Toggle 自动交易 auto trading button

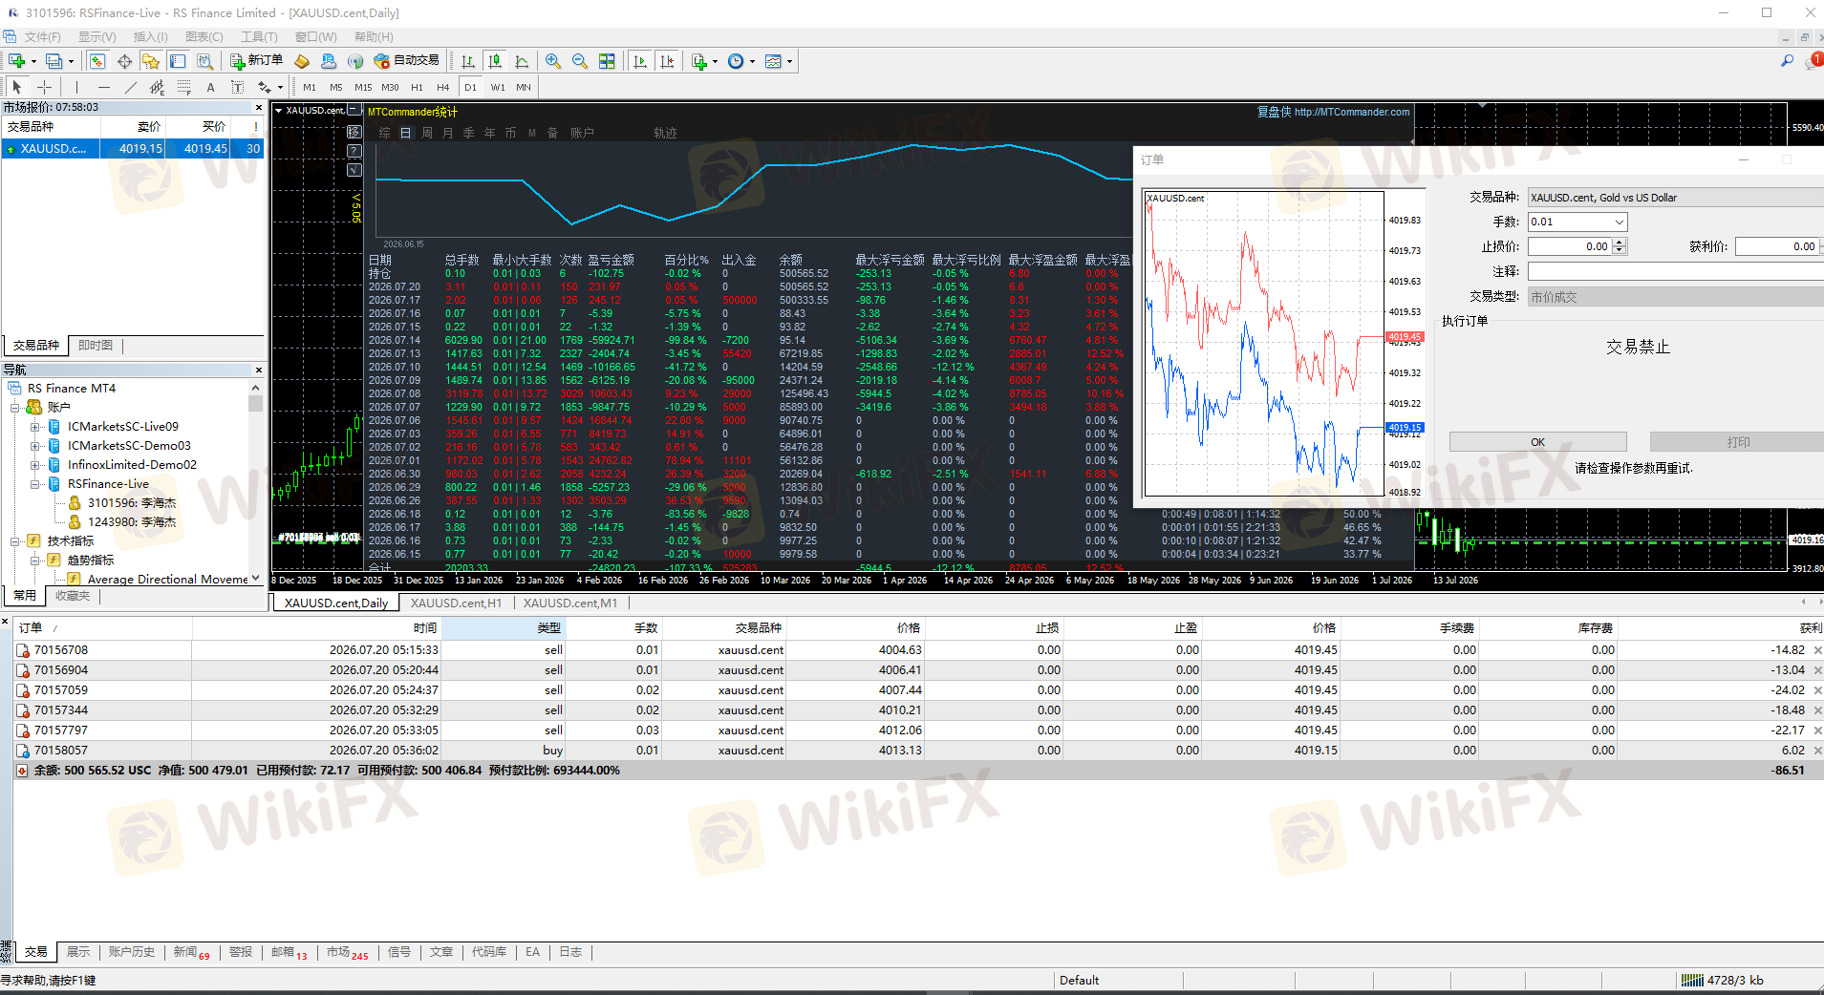[407, 61]
